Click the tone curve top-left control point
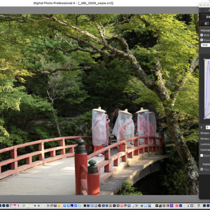The width and height of the screenshot is (210, 210). point(205,59)
